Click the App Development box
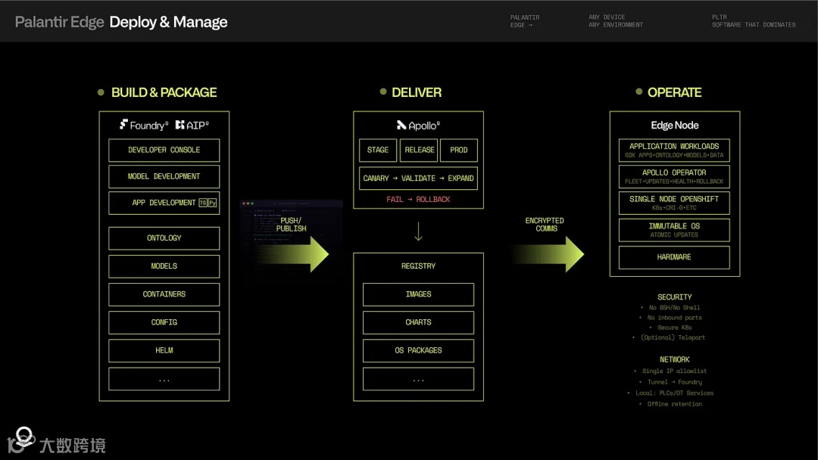Image resolution: width=818 pixels, height=460 pixels. click(164, 203)
